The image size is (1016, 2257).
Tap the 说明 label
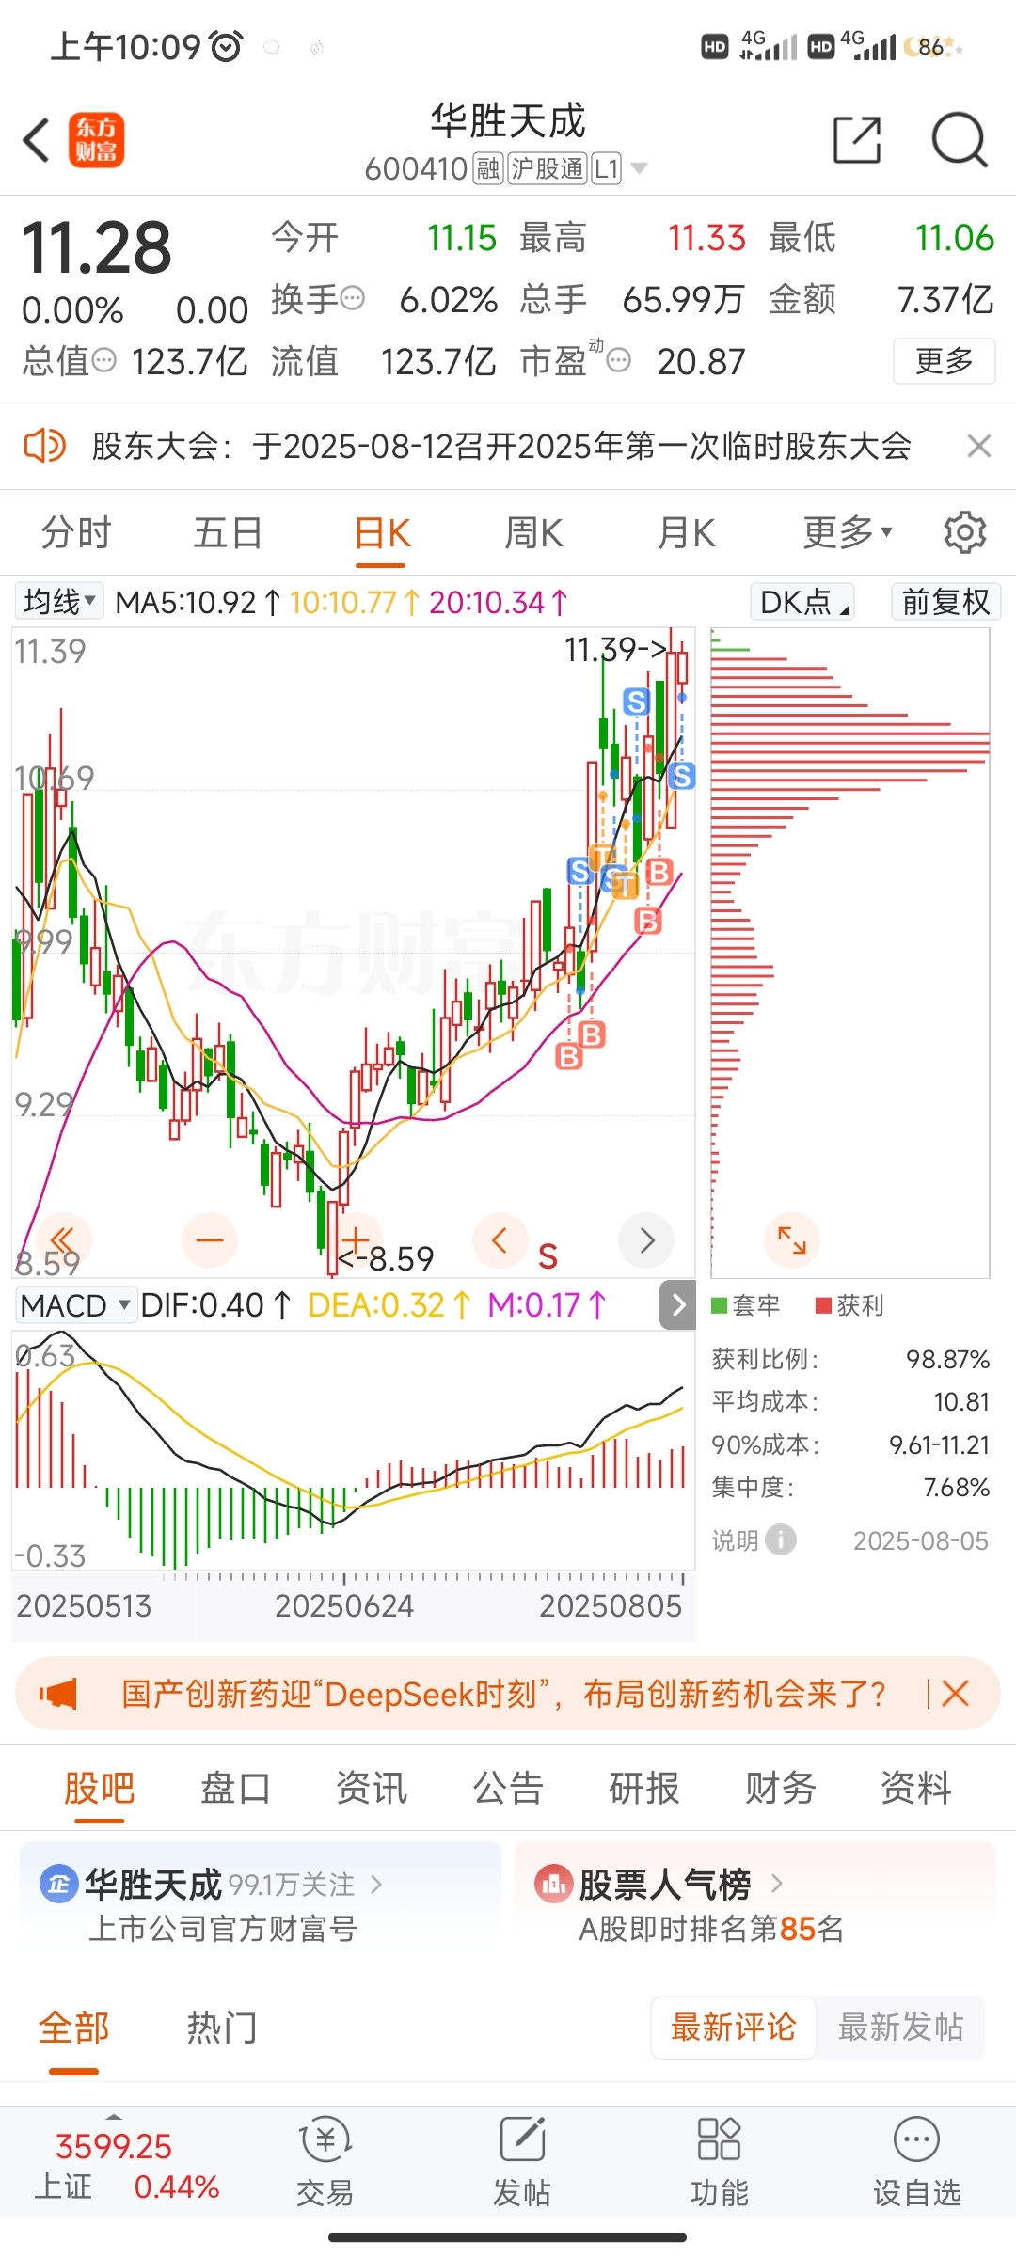coord(735,1540)
